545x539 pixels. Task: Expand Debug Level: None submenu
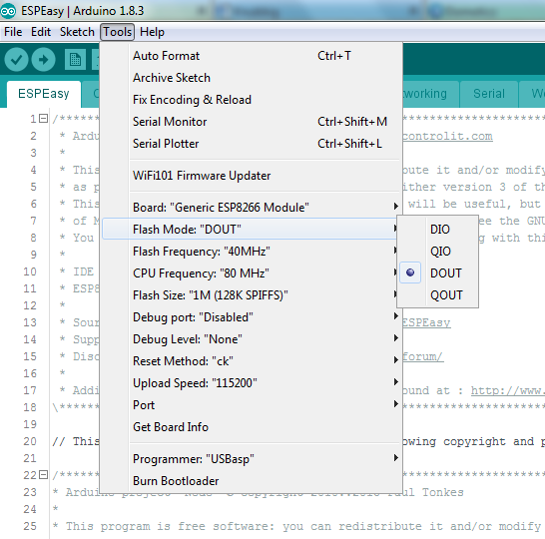click(252, 339)
